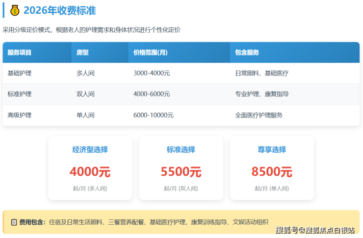Click the 双人间 room type cell
The image size is (363, 238).
(85, 94)
